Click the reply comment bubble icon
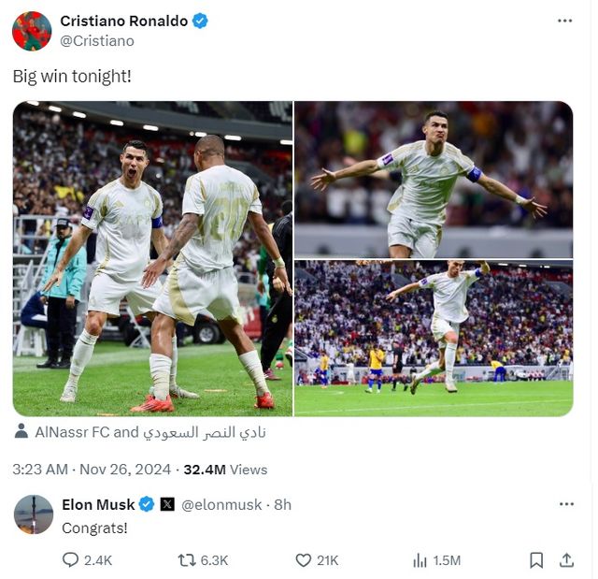The height and width of the screenshot is (579, 598). [x=71, y=560]
